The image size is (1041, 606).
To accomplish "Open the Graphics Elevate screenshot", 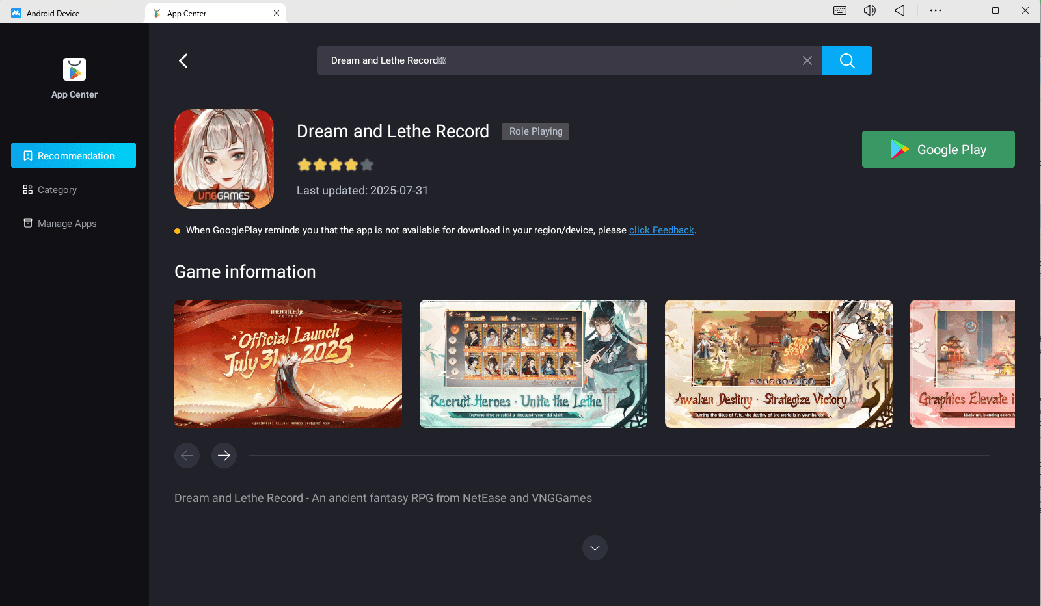I will 962,363.
